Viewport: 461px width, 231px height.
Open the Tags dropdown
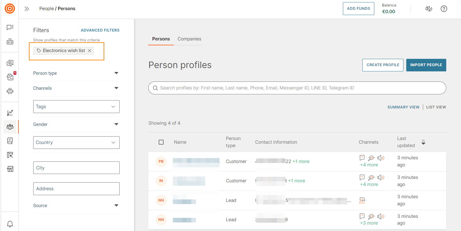coord(76,107)
